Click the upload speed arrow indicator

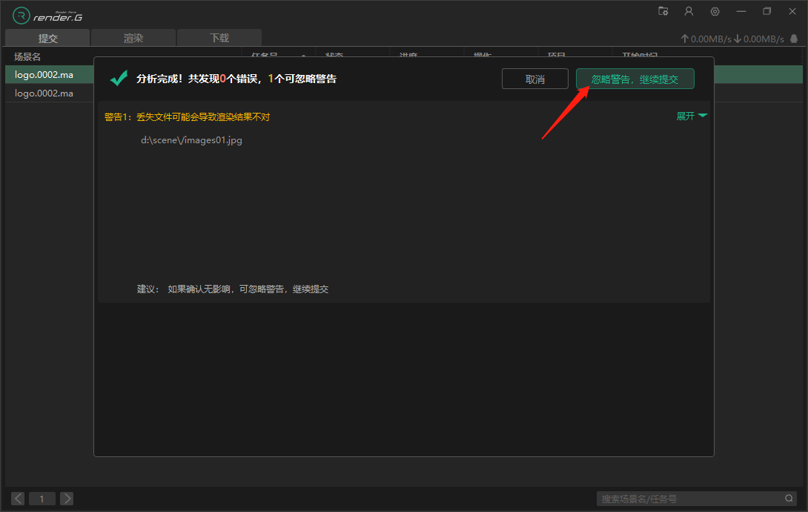pos(684,39)
